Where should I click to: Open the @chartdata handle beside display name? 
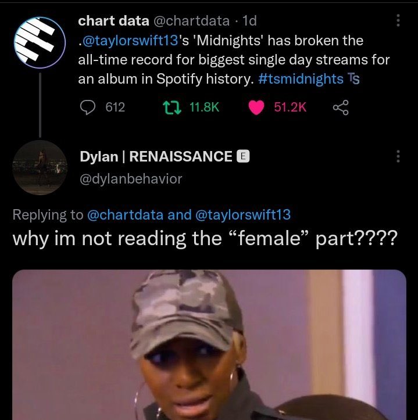(x=191, y=21)
